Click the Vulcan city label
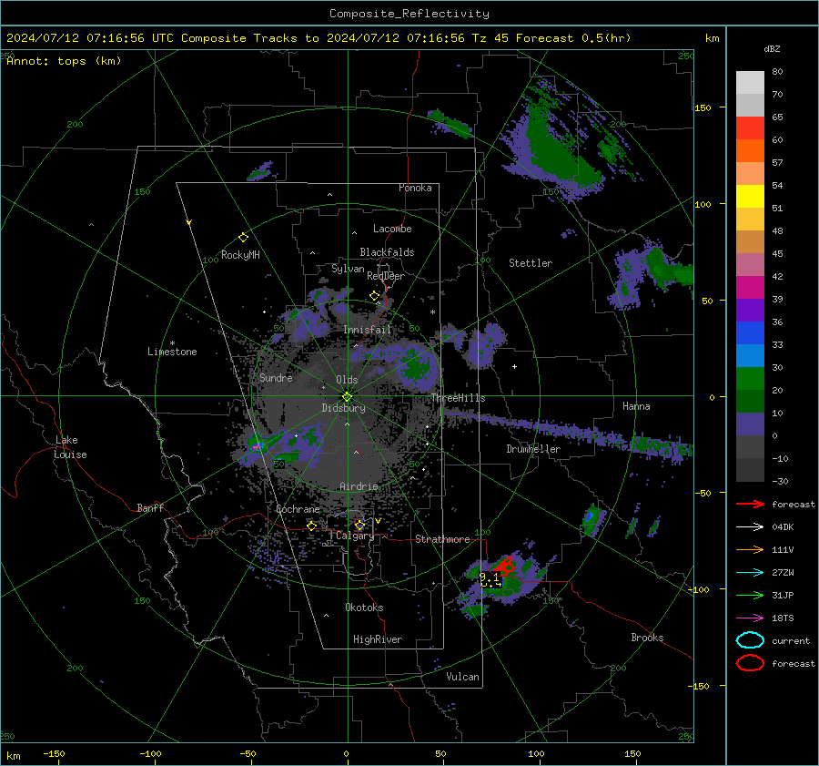 (462, 677)
